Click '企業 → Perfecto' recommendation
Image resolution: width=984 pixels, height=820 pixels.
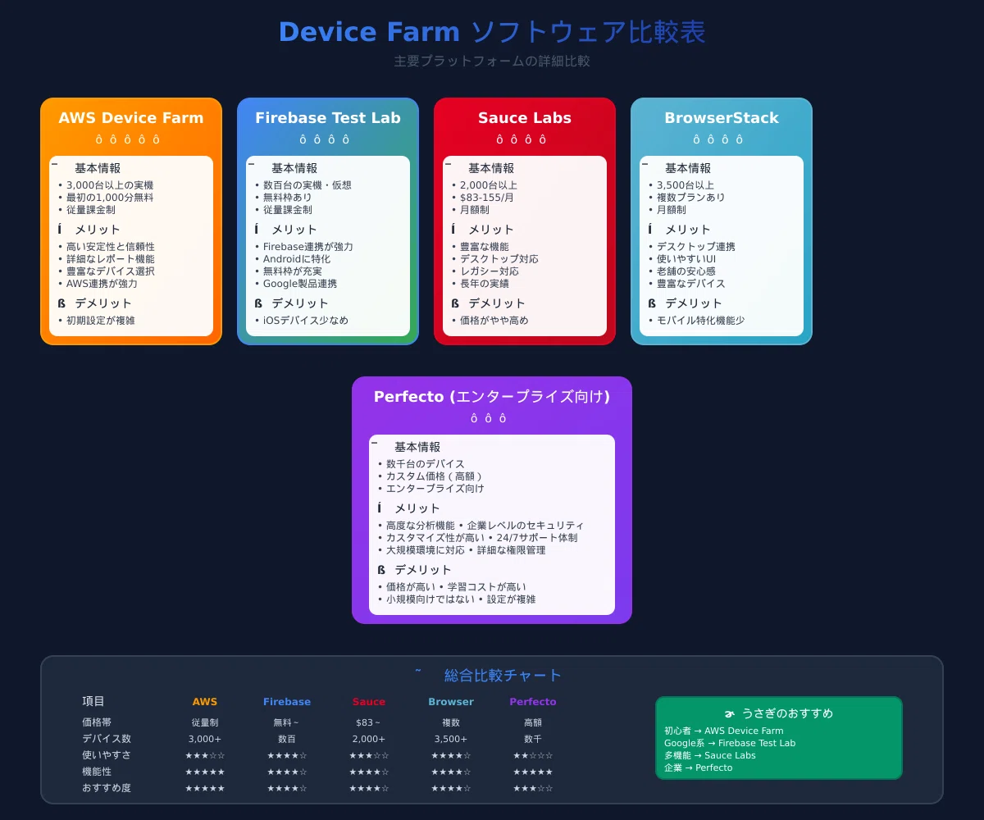[x=699, y=768]
